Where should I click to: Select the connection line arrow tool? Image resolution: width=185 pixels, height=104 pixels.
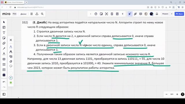coord(4,49)
